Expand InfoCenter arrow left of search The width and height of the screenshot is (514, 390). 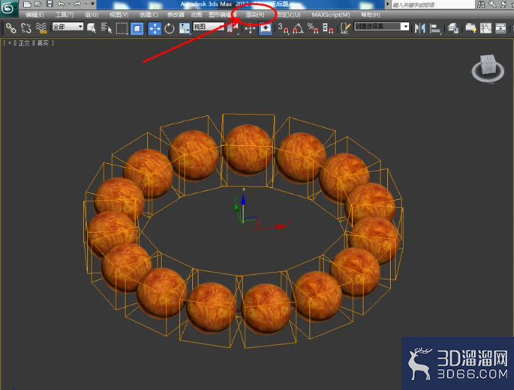387,4
